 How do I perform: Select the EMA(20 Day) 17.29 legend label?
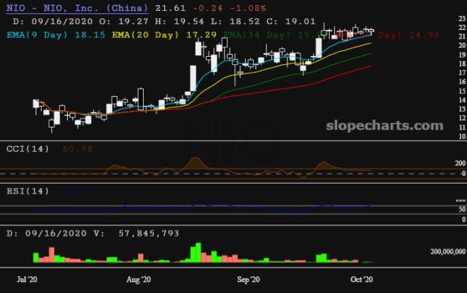164,35
